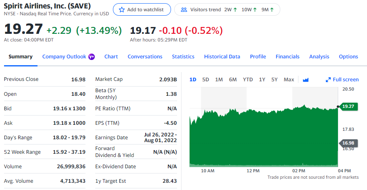Add Spirit Airlines to watchlist

point(142,10)
